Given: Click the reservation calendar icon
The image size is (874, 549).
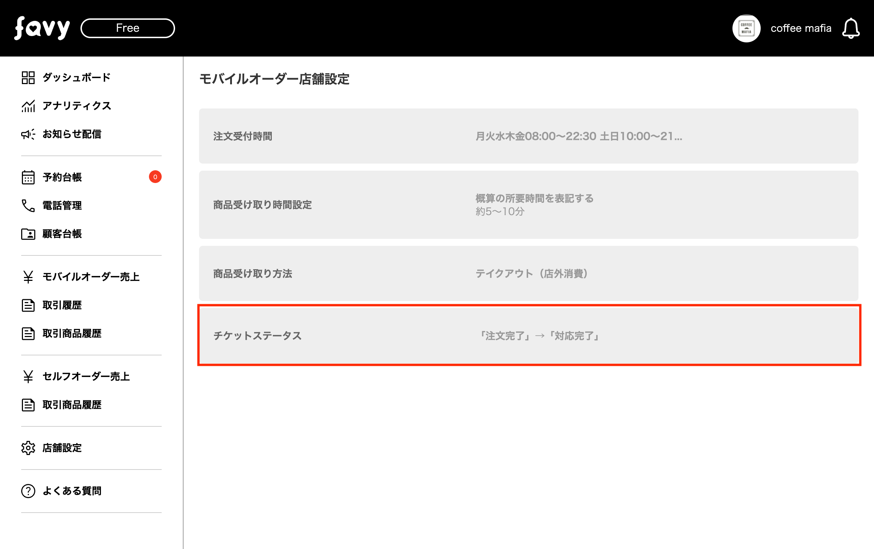Looking at the screenshot, I should pos(28,177).
